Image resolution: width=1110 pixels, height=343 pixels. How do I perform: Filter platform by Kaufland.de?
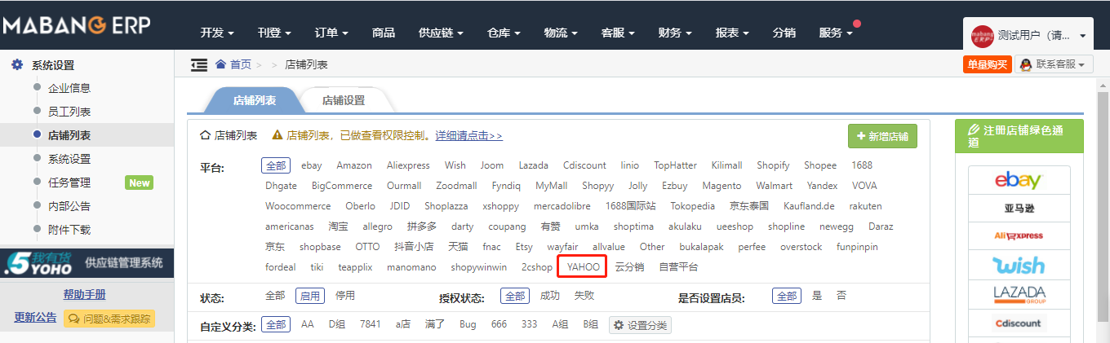click(809, 206)
